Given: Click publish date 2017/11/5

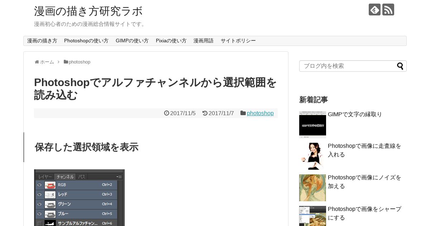Looking at the screenshot, I should pyautogui.click(x=183, y=113).
